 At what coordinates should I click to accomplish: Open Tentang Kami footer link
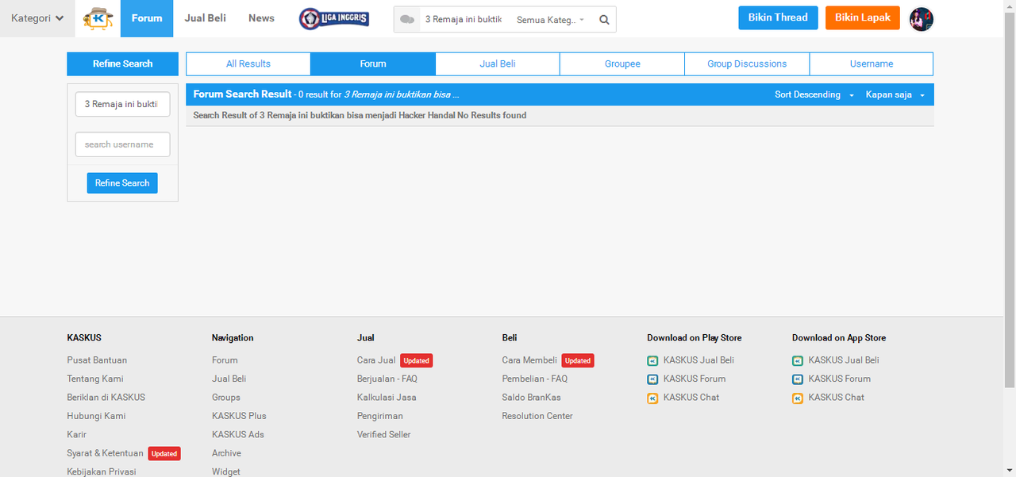95,379
